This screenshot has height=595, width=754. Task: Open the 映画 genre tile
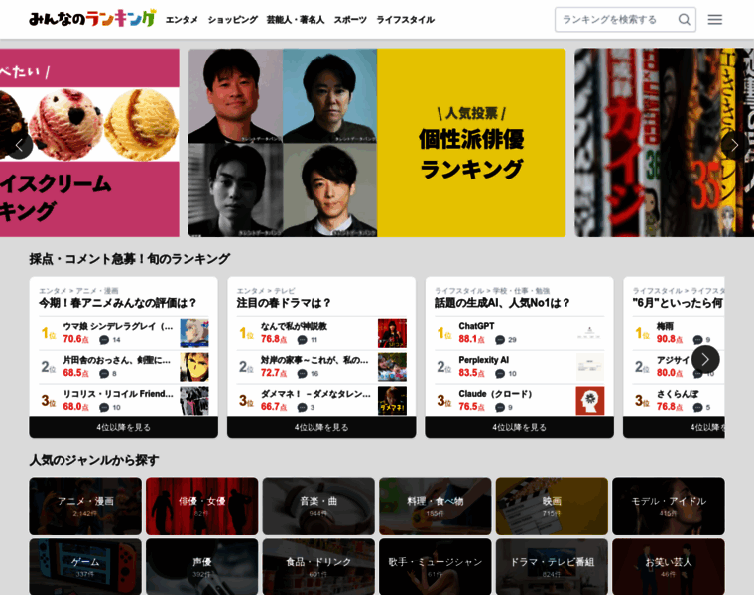click(552, 506)
